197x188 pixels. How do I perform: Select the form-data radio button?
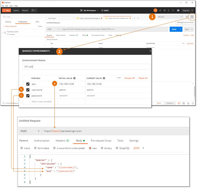(x=35, y=148)
